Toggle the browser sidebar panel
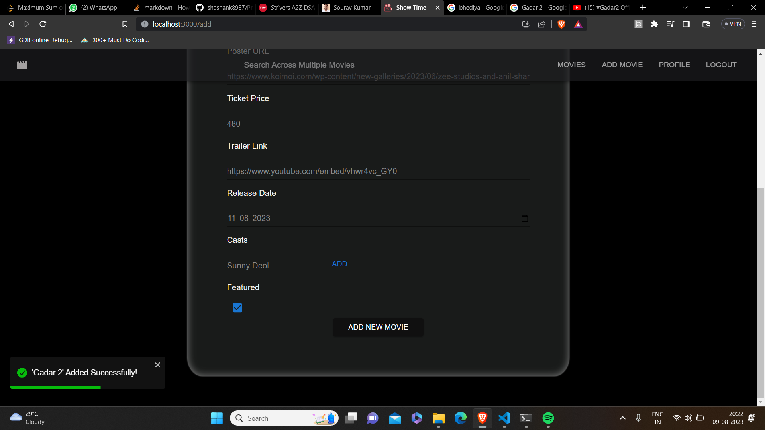The width and height of the screenshot is (765, 430). click(686, 24)
